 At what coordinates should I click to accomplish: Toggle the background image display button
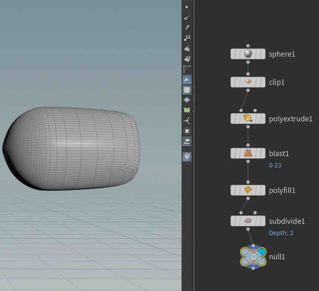click(187, 142)
